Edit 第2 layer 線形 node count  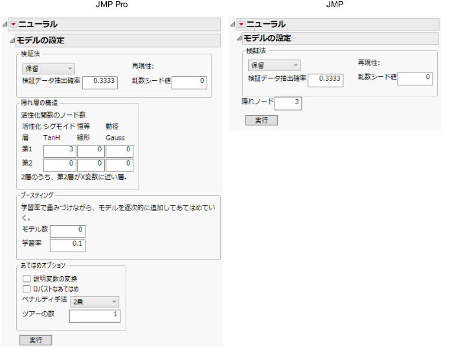91,165
